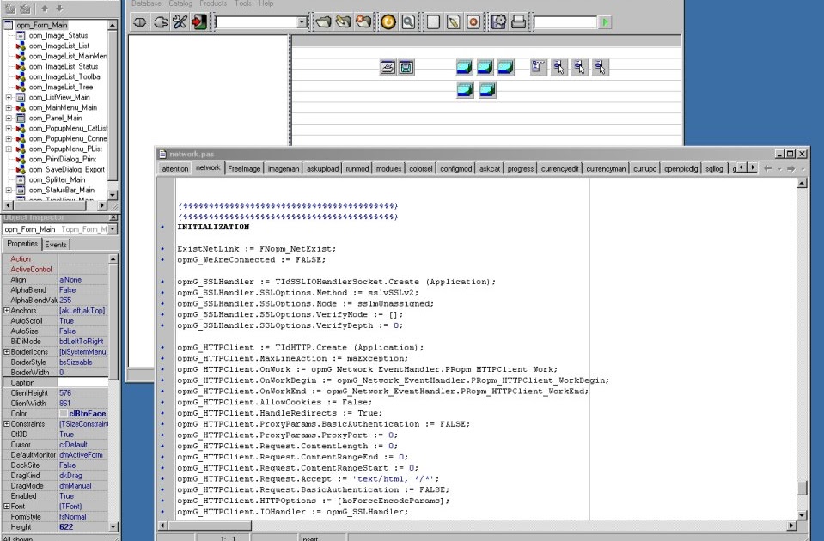Click the yellow clock toolbar icon
Image resolution: width=824 pixels, height=541 pixels.
(x=388, y=21)
